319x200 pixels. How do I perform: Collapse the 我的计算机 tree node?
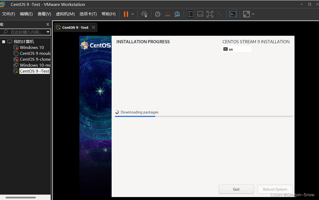point(4,42)
